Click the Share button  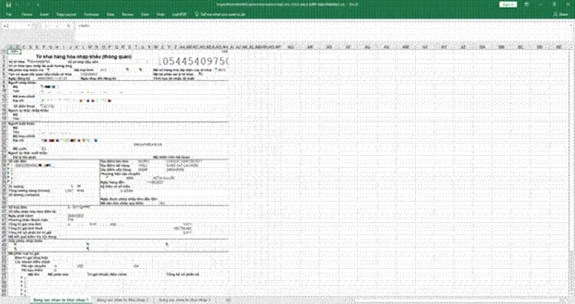tap(560, 15)
